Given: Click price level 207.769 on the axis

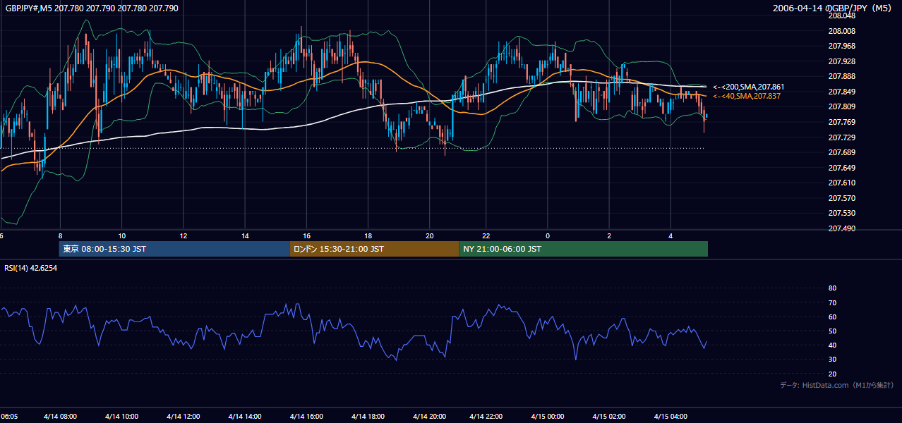Looking at the screenshot, I should coord(841,122).
